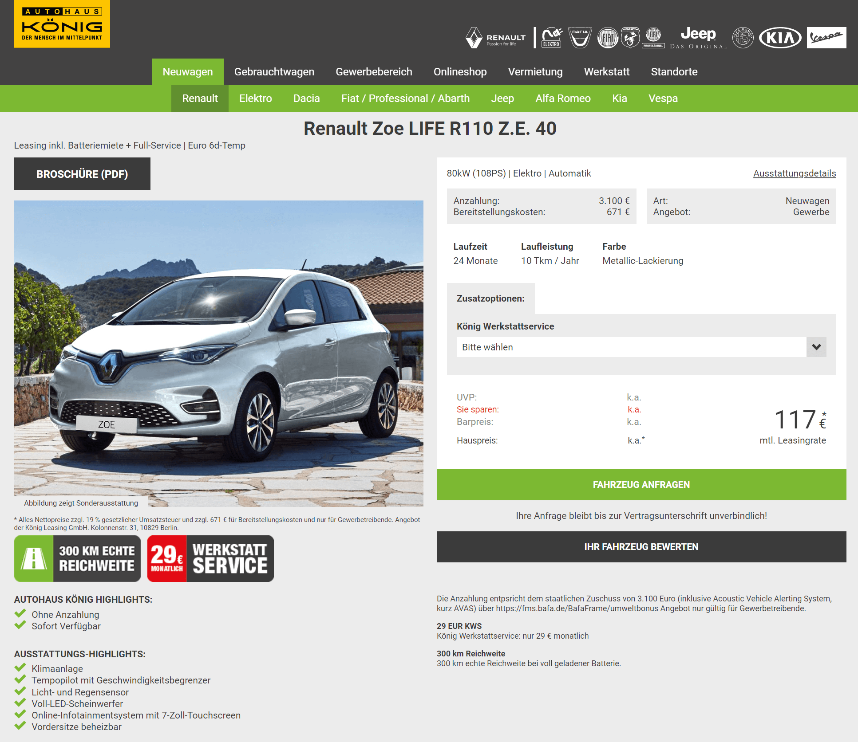Click the Bereitstellungskosten amount 671 €
The height and width of the screenshot is (742, 858).
tap(618, 212)
